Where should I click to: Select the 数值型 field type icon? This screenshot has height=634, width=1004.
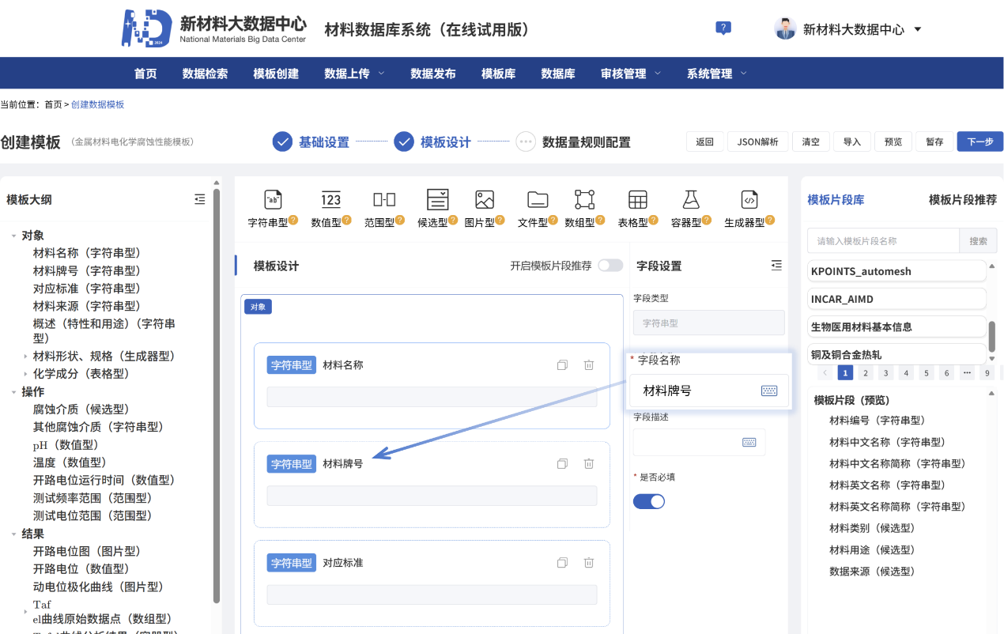[331, 200]
